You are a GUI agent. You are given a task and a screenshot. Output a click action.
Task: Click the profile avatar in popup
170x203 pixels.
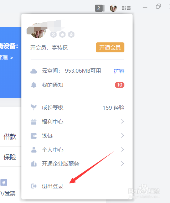(x=38, y=31)
